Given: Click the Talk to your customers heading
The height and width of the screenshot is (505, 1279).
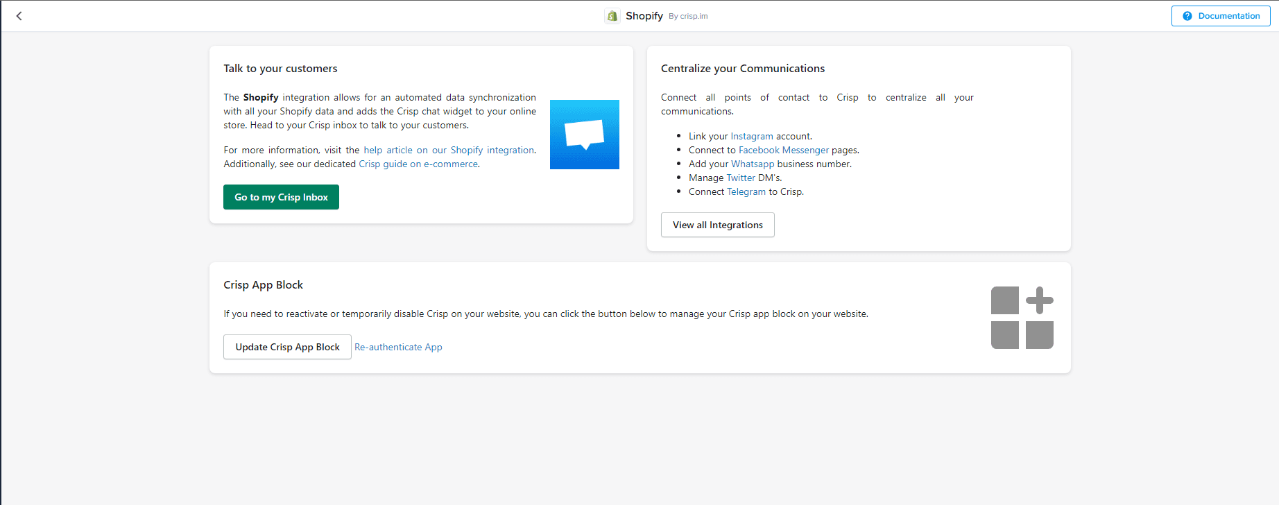Looking at the screenshot, I should coord(280,68).
